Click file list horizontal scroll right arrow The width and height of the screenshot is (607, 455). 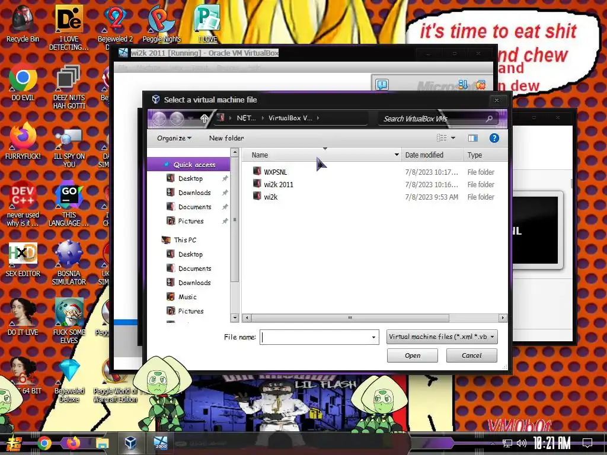[x=503, y=318]
